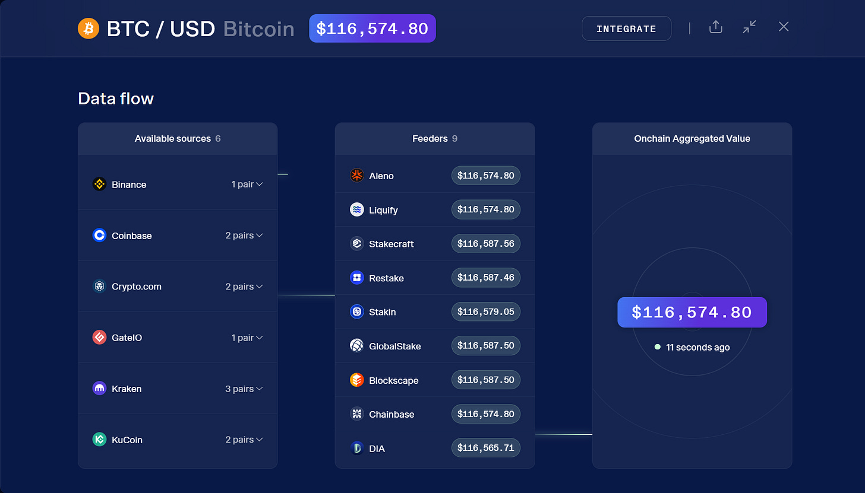Image resolution: width=865 pixels, height=493 pixels.
Task: Click the Bitcoin logo in the header
Action: click(88, 28)
